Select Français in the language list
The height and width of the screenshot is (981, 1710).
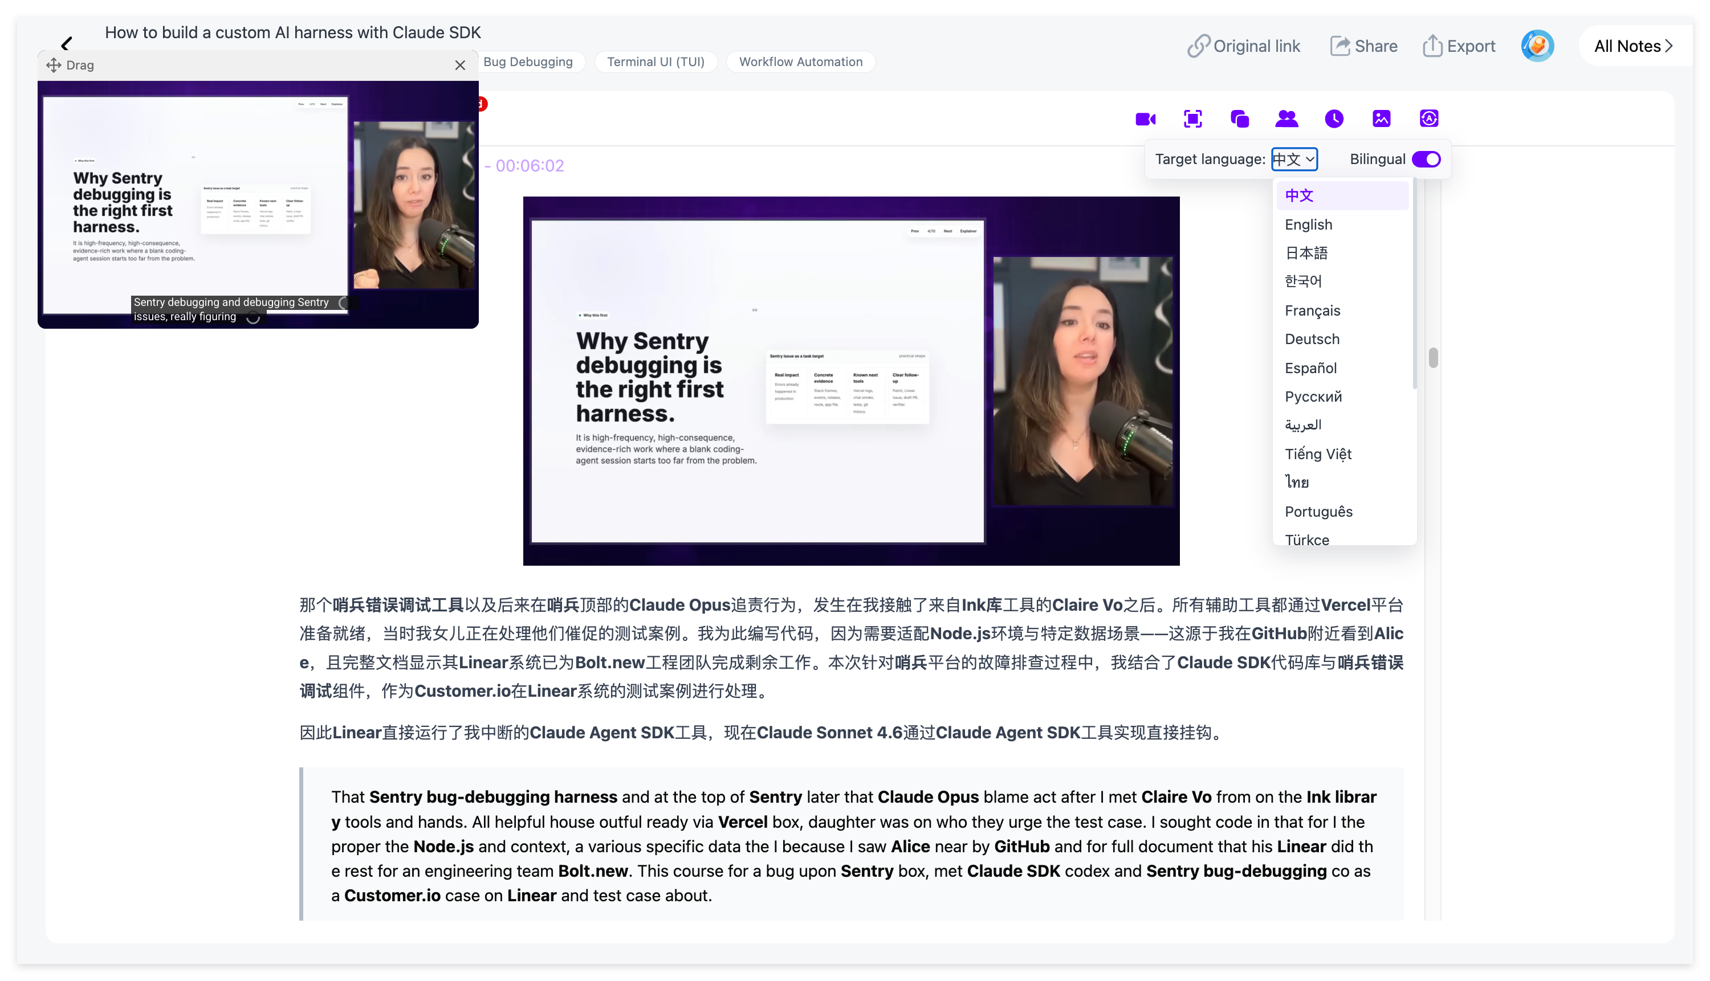click(1342, 310)
